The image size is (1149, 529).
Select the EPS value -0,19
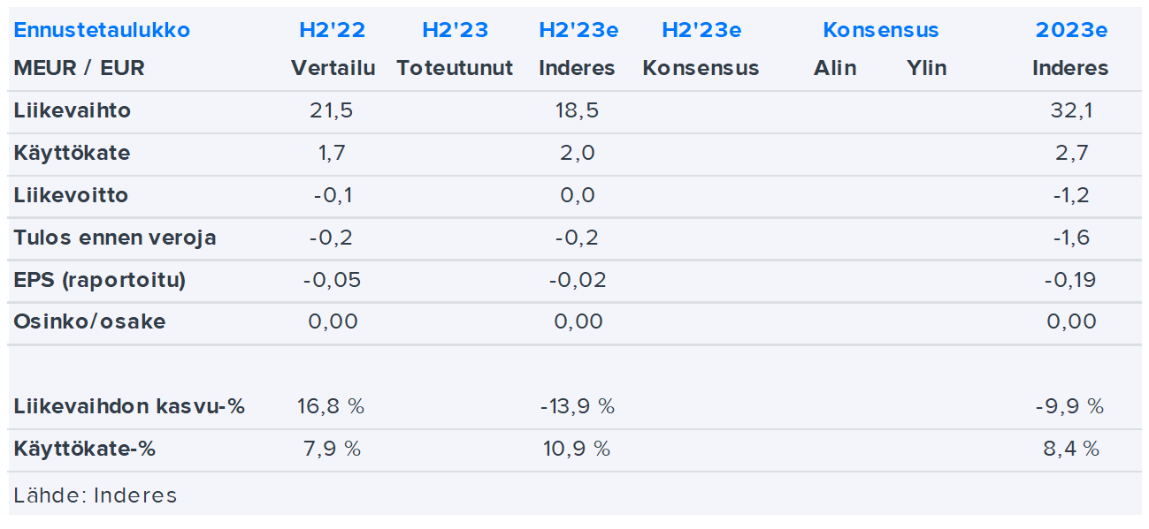click(x=1071, y=280)
